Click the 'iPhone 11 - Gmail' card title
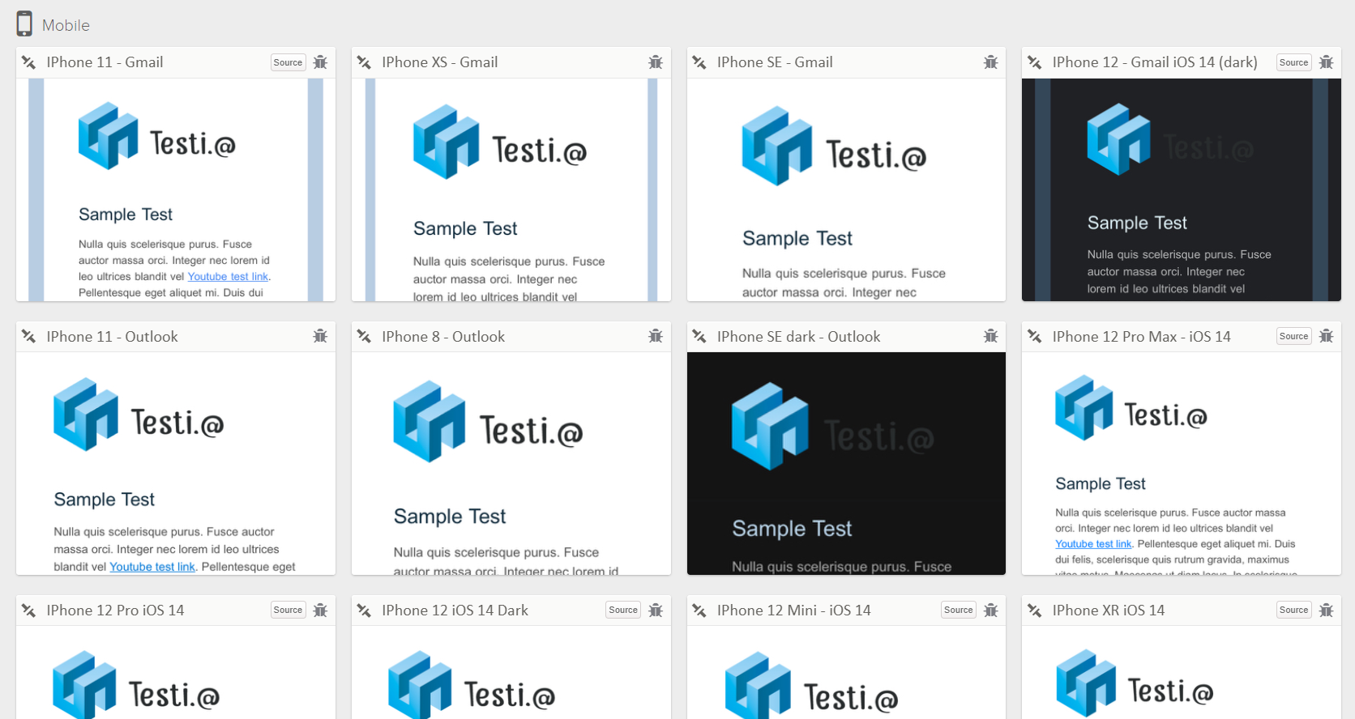Image resolution: width=1355 pixels, height=719 pixels. 105,62
